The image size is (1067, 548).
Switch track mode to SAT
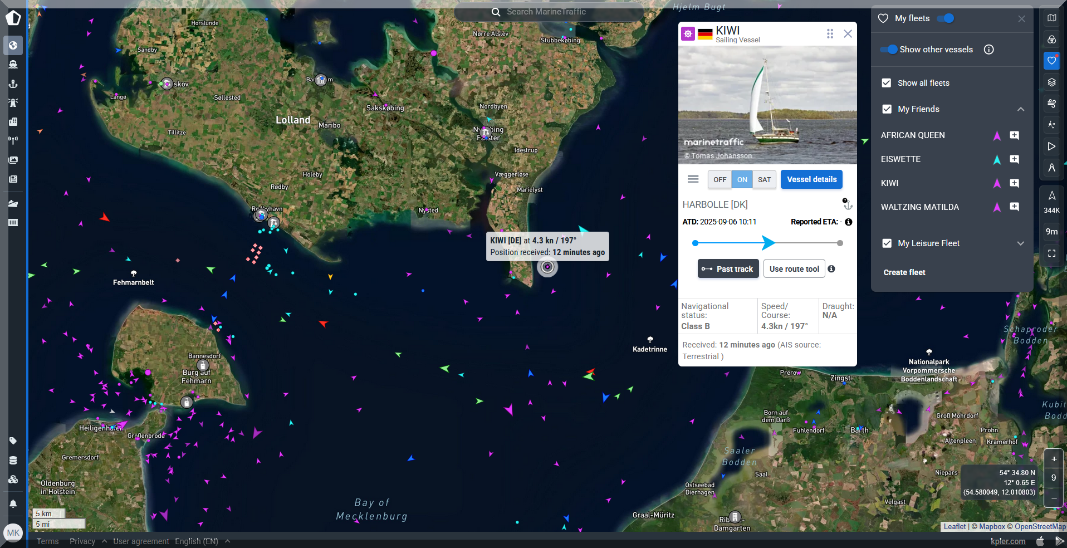(764, 179)
